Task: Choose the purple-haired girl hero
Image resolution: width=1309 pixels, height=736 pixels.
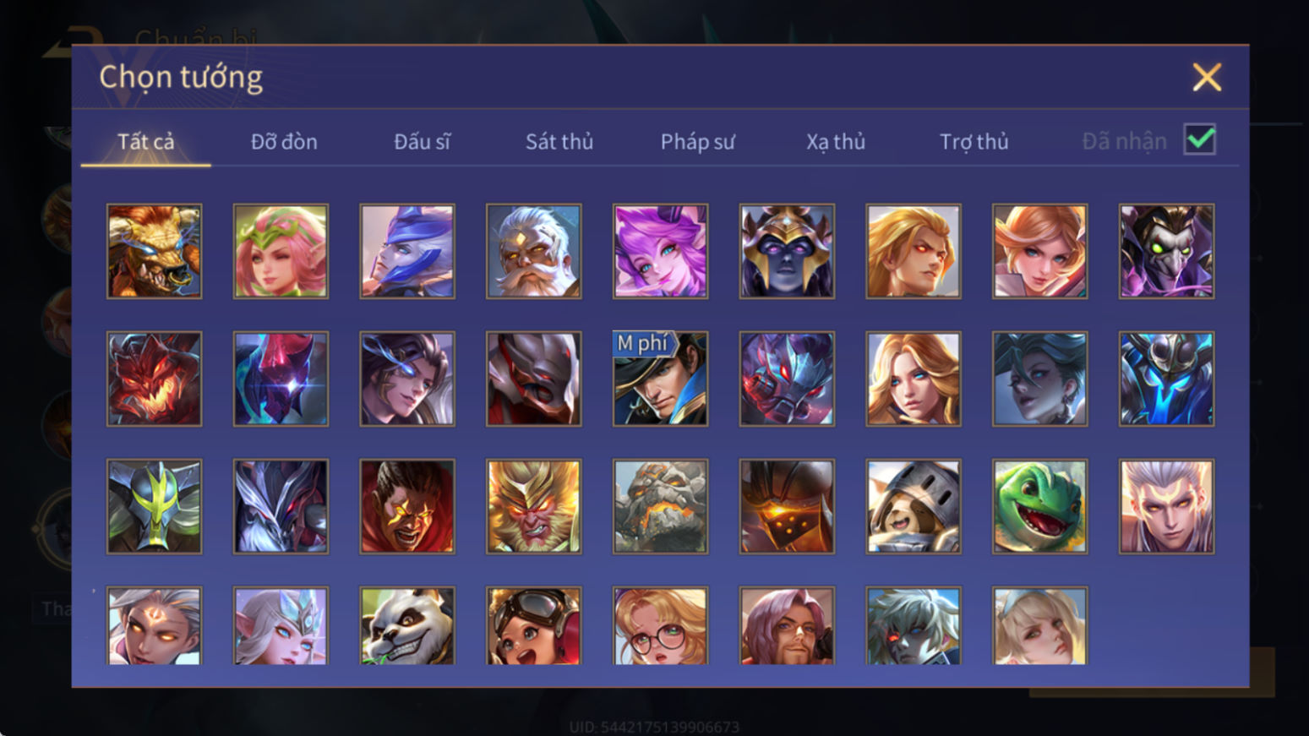Action: tap(660, 251)
